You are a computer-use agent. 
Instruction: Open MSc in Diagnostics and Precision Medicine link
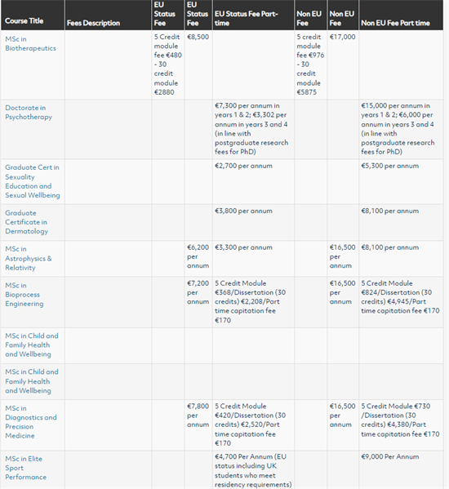click(x=31, y=422)
